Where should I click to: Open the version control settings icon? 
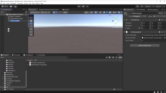point(16,6)
